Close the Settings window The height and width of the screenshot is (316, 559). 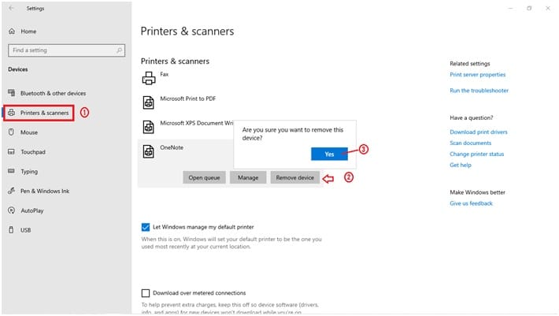point(548,8)
